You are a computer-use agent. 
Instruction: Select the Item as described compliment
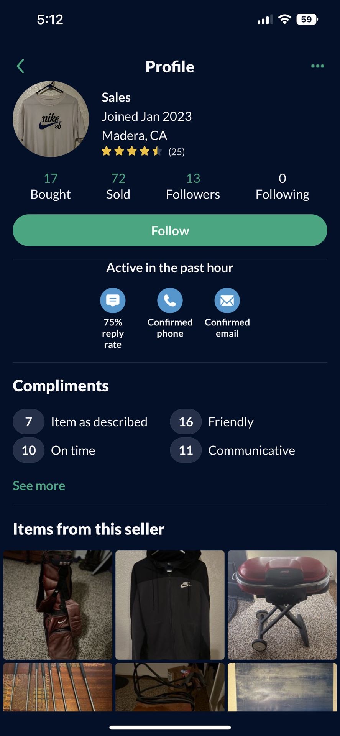pos(99,422)
